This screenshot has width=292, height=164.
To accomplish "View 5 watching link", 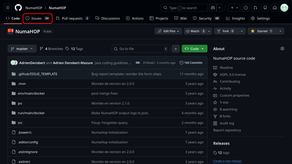I will pyautogui.click(x=225, y=109).
